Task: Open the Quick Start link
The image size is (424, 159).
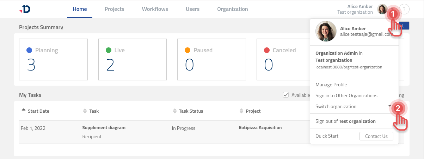Action: tap(327, 136)
